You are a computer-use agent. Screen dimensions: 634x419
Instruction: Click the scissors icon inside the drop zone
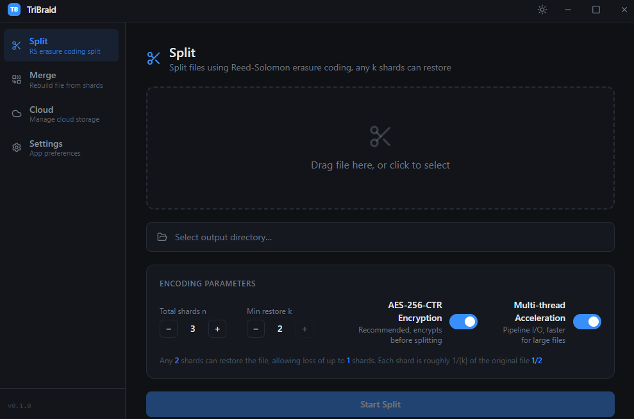point(380,136)
